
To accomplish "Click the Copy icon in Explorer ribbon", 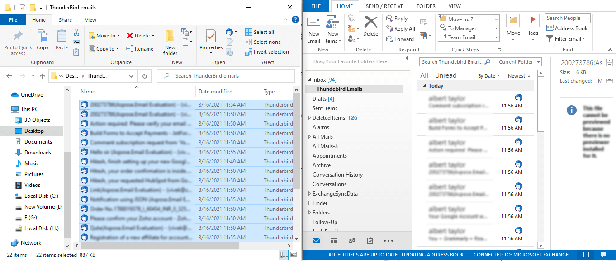I will point(43,40).
